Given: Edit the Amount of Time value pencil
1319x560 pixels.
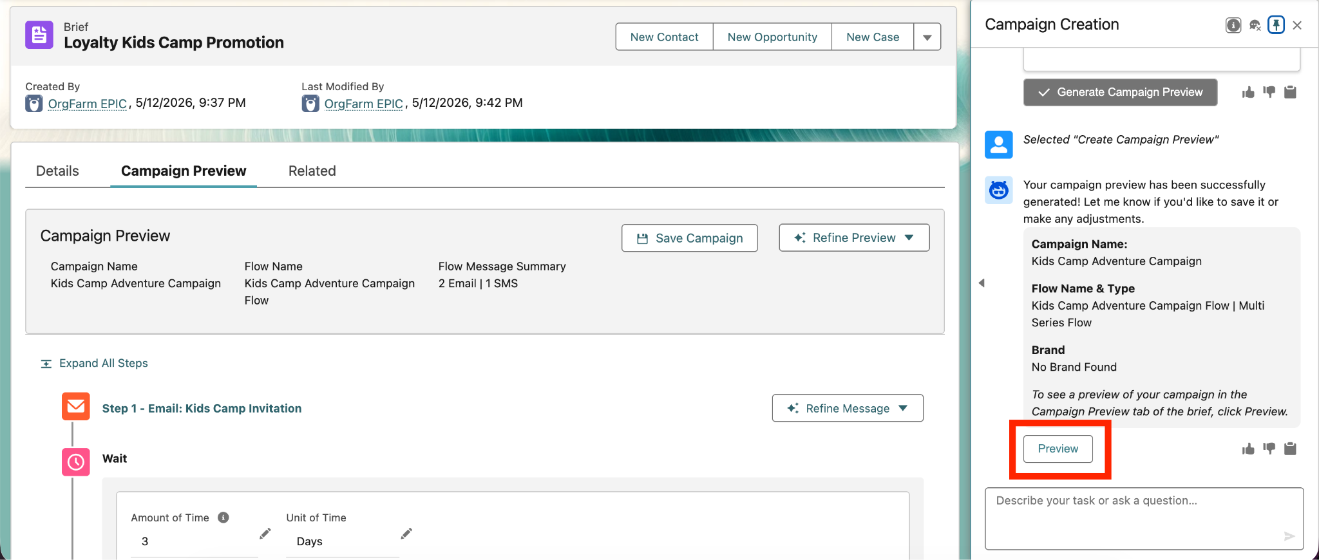Looking at the screenshot, I should (x=265, y=534).
